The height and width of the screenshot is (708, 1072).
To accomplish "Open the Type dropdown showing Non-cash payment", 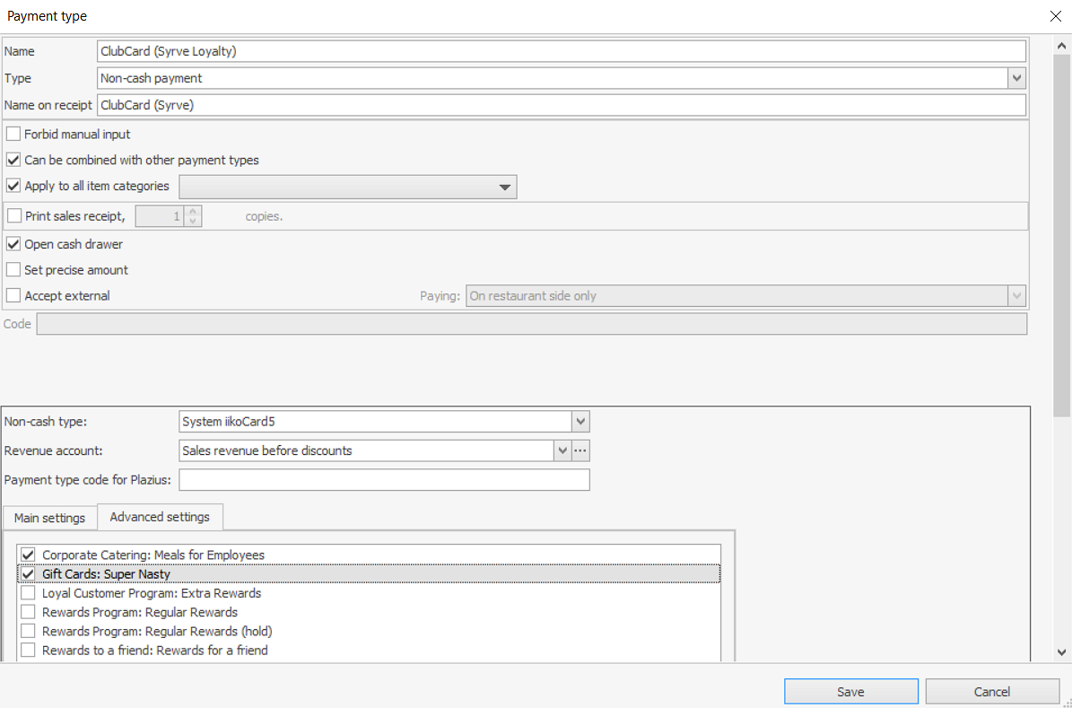I will pyautogui.click(x=1016, y=78).
